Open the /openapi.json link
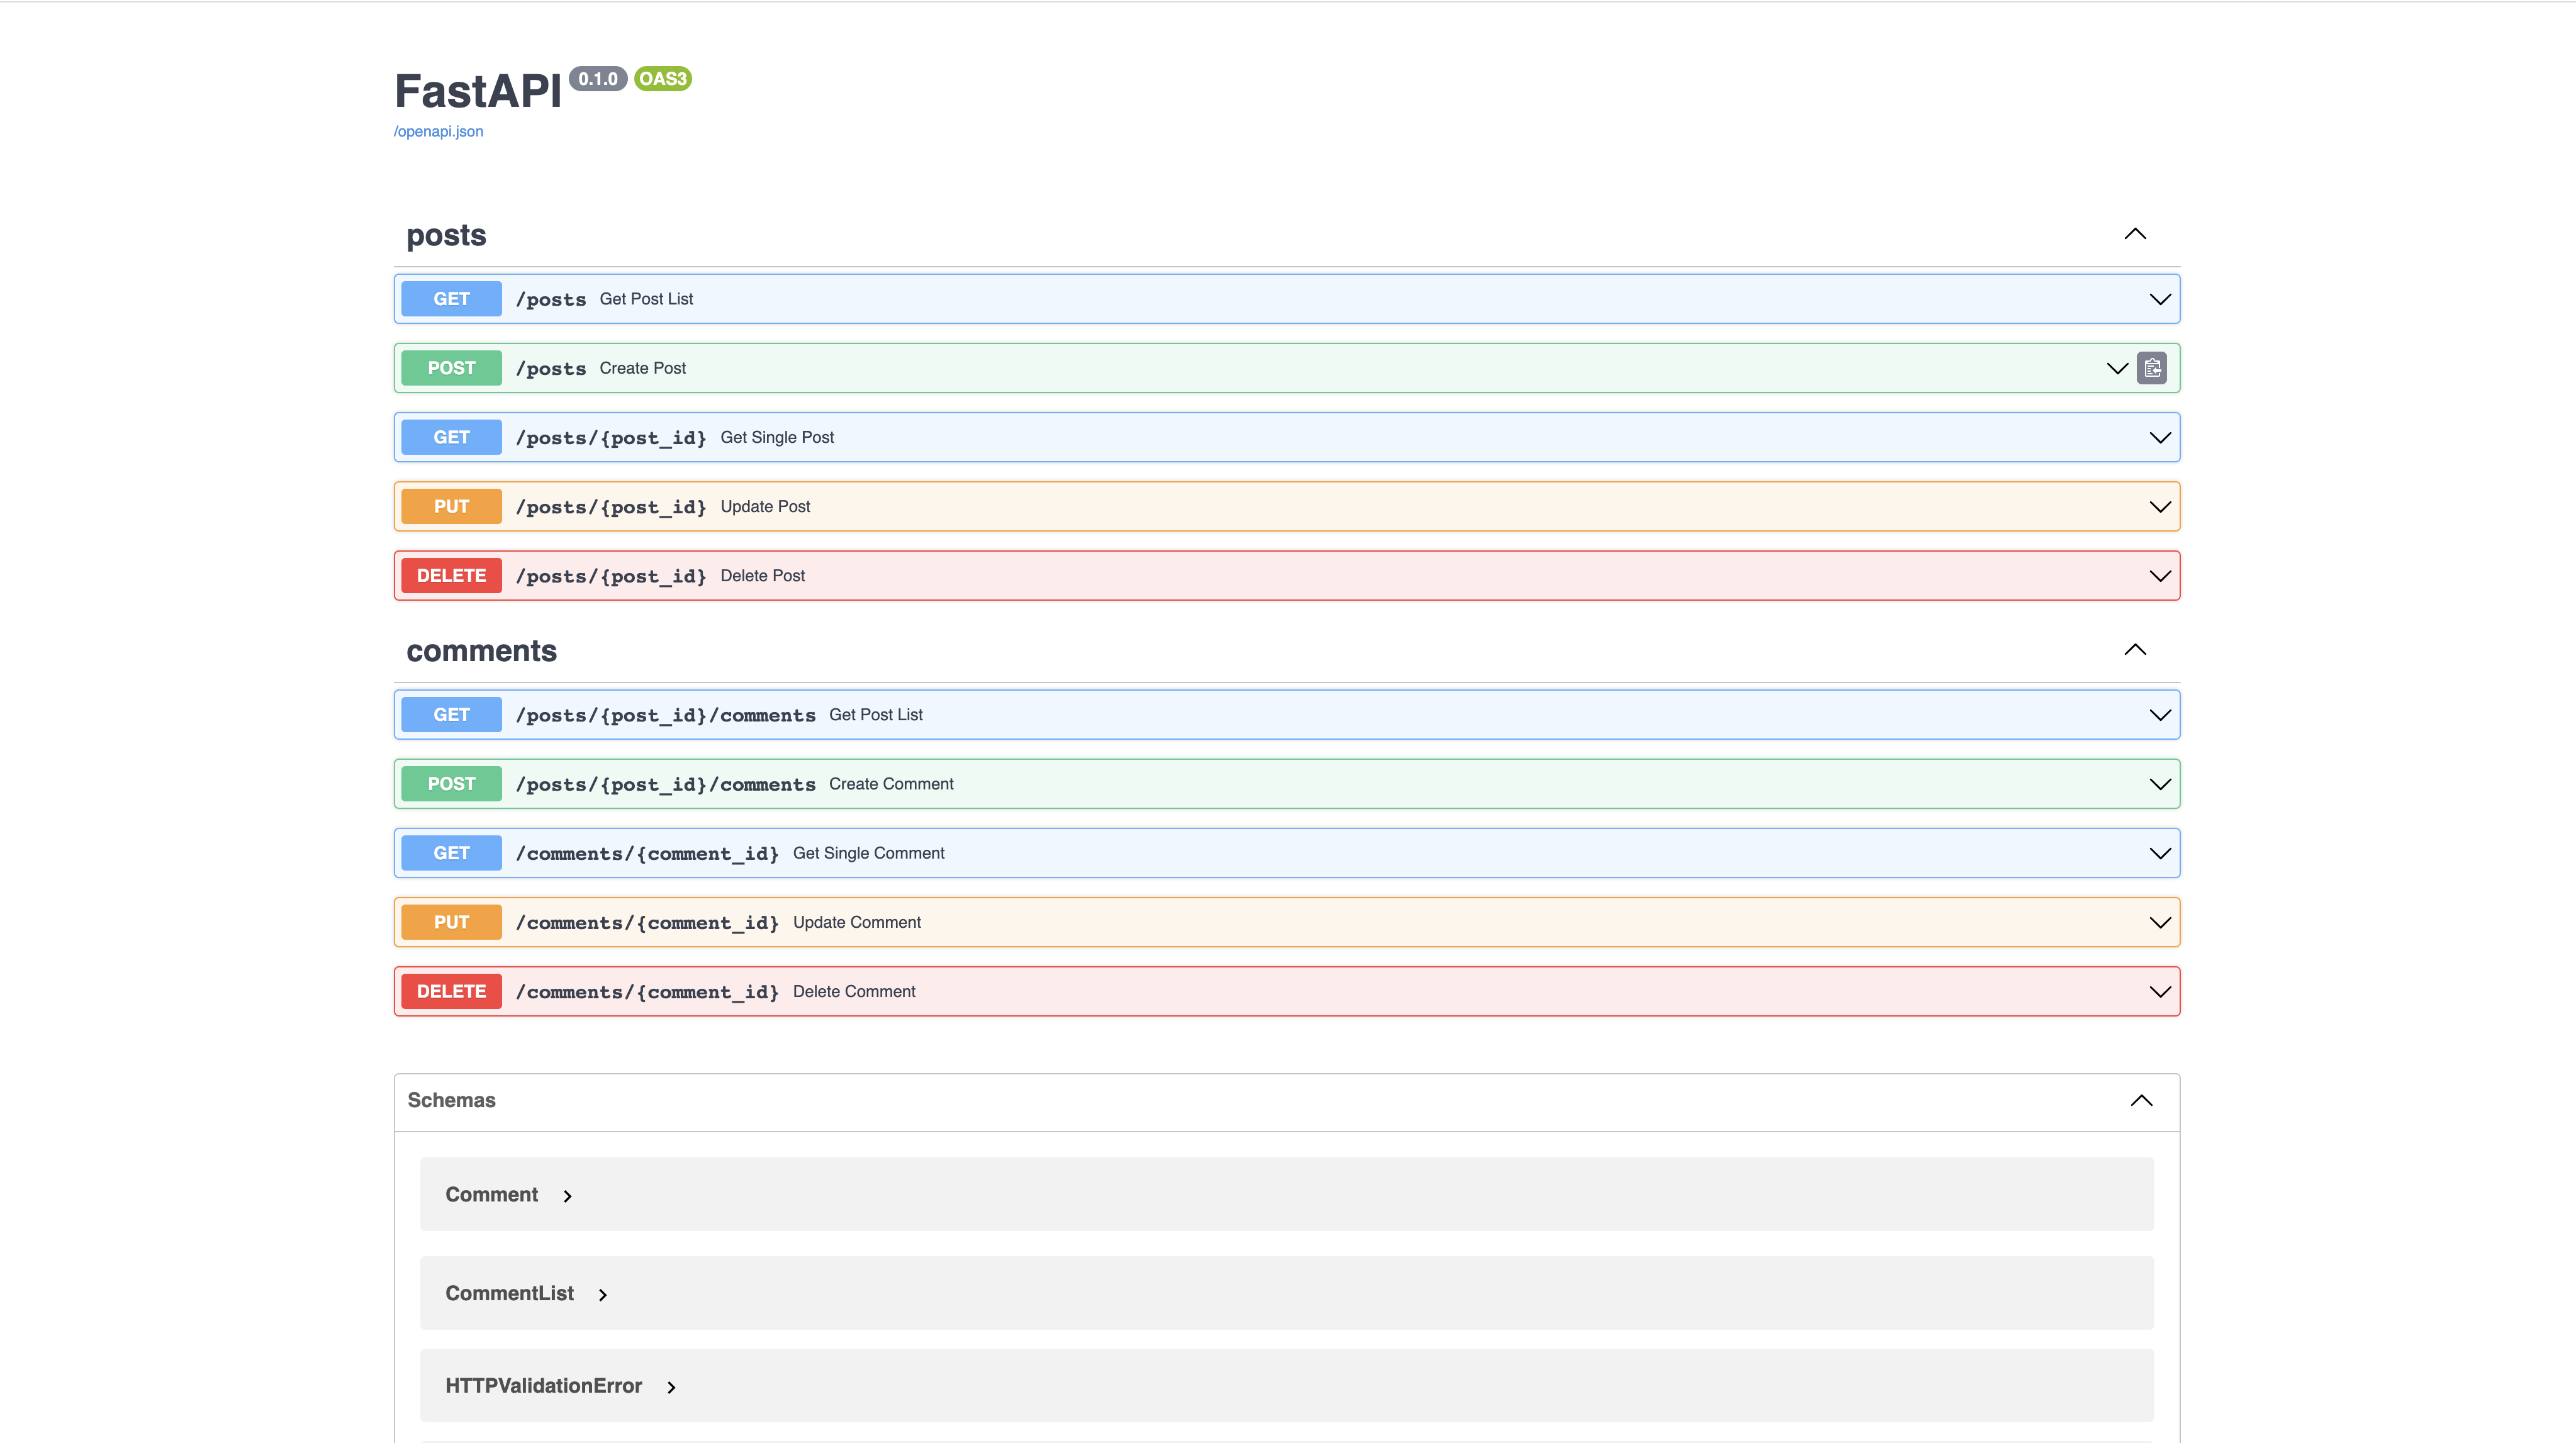Image resolution: width=2576 pixels, height=1443 pixels. [x=438, y=131]
